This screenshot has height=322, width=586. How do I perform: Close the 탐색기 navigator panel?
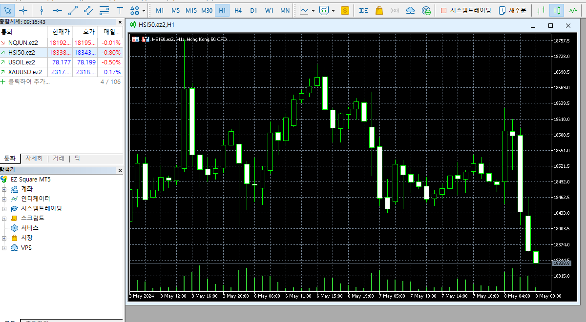pos(120,170)
